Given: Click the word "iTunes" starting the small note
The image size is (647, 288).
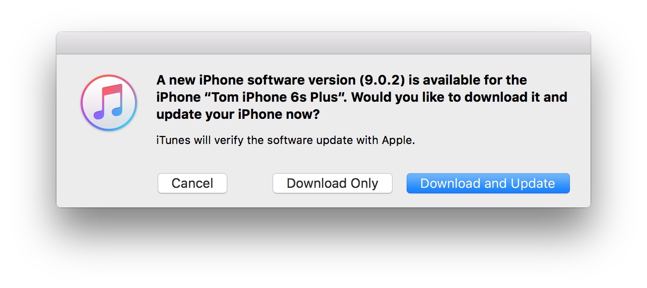Looking at the screenshot, I should point(173,140).
